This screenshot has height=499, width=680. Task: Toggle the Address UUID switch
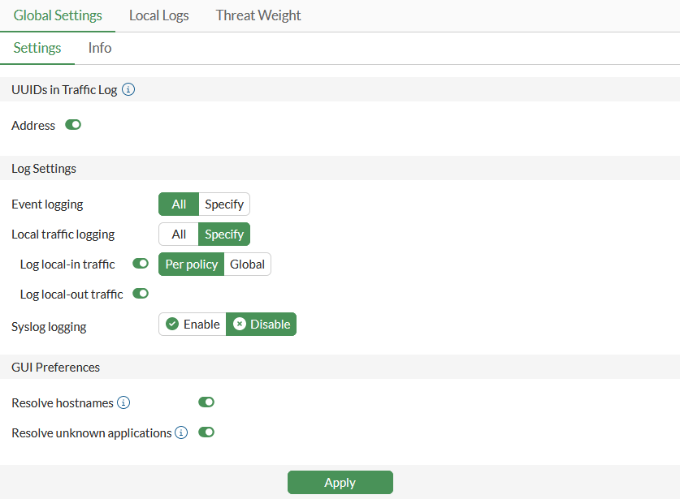(73, 125)
